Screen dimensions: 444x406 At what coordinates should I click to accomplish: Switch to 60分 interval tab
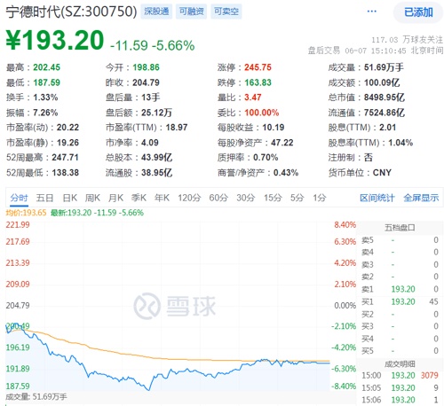[218, 198]
